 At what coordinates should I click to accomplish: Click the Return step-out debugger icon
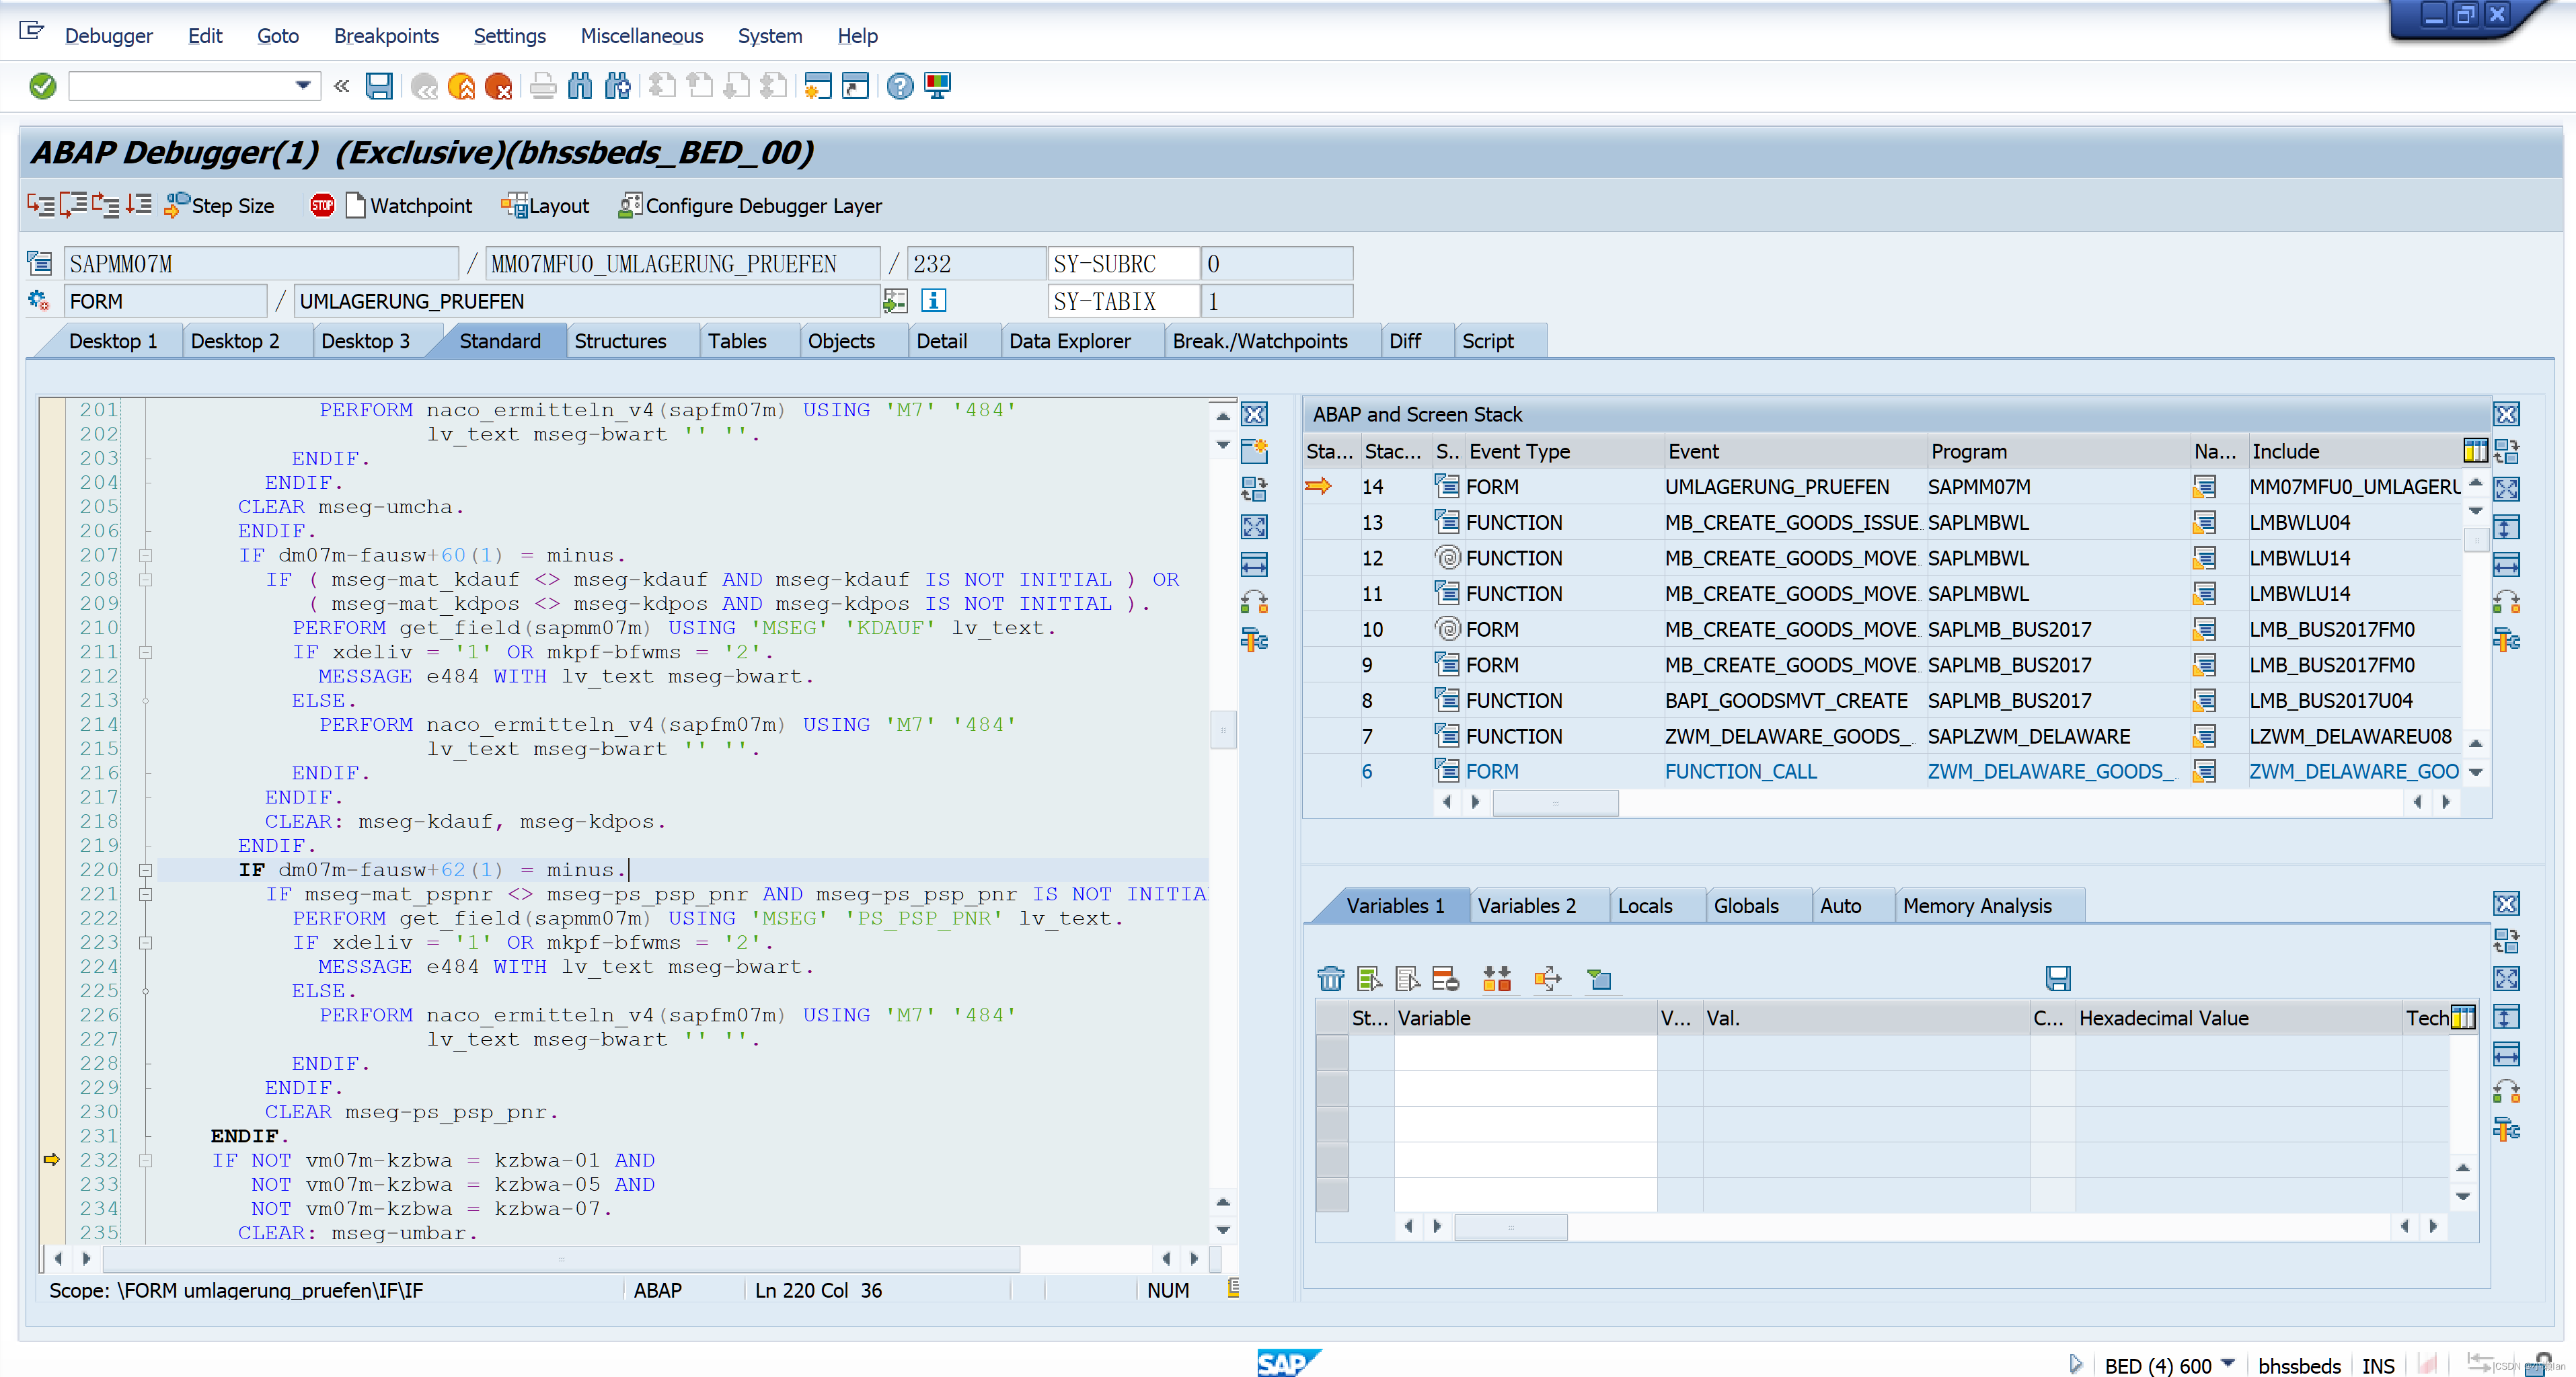[105, 205]
